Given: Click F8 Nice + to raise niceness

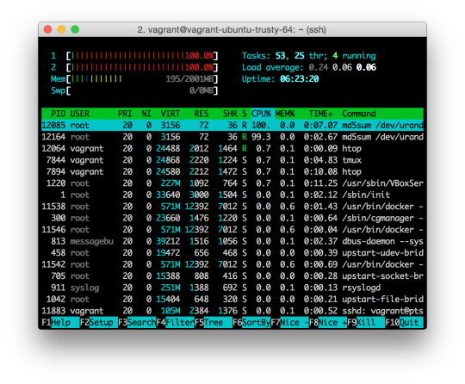Looking at the screenshot, I should point(328,322).
